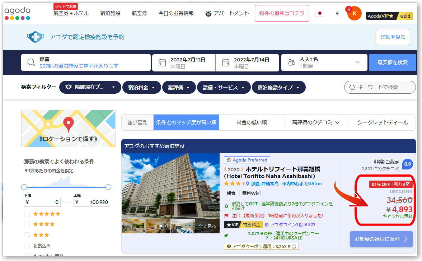Viewport: 422px width, 261px height.
Task: Click the agoda logo
Action: 17,14
